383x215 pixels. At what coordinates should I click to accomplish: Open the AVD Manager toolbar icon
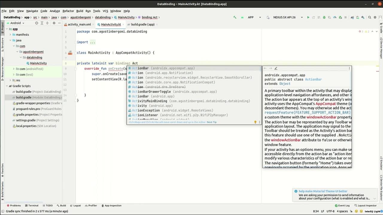[358, 17]
